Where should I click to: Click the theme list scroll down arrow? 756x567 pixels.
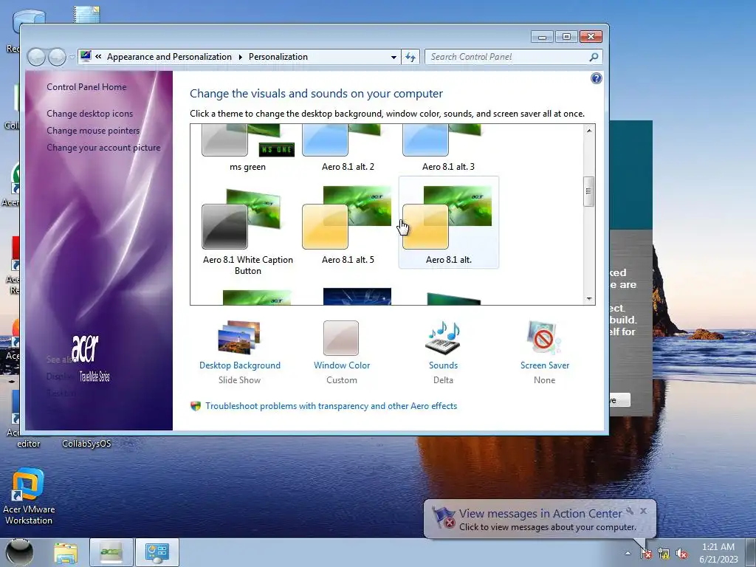[x=588, y=299]
